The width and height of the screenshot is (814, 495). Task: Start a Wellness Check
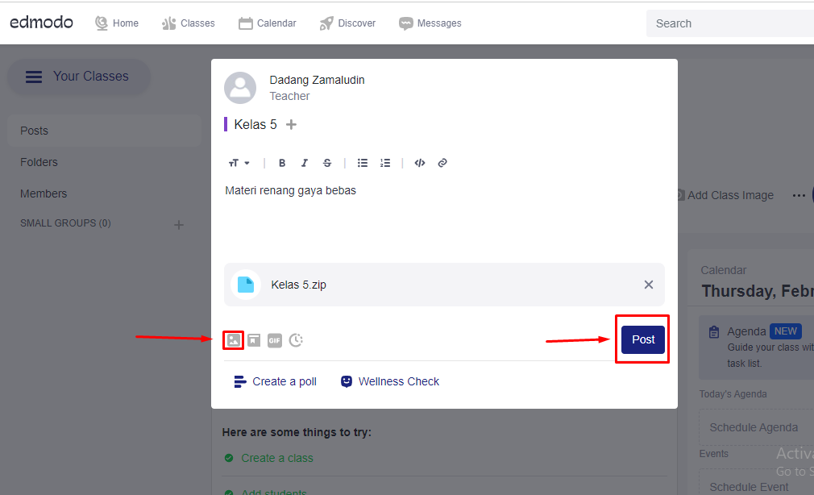(390, 381)
